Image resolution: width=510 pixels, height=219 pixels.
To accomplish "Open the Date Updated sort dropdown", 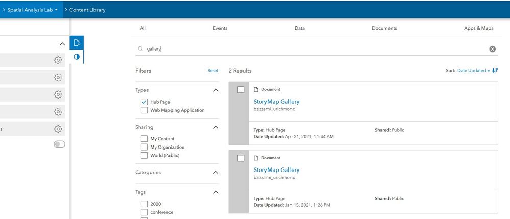I will coord(473,71).
